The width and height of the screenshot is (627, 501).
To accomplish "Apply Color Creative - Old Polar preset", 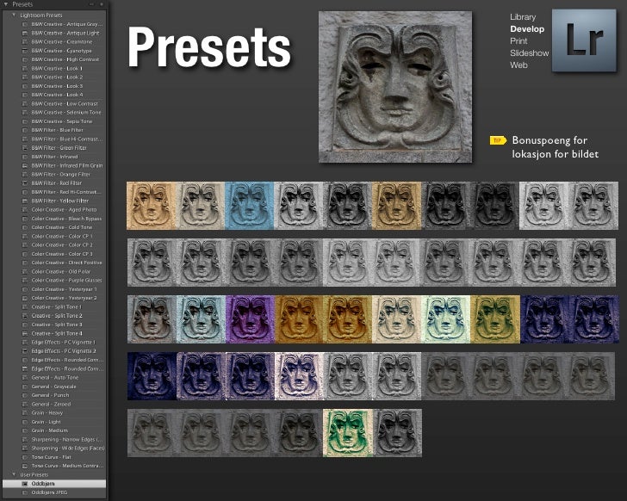I will click(61, 272).
